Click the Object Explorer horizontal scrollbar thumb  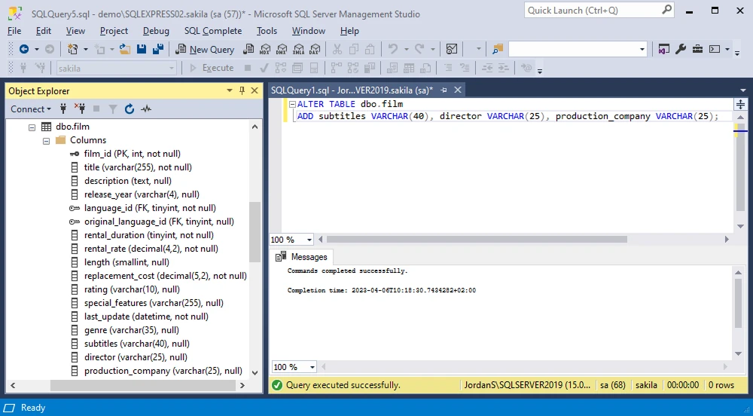(x=143, y=385)
